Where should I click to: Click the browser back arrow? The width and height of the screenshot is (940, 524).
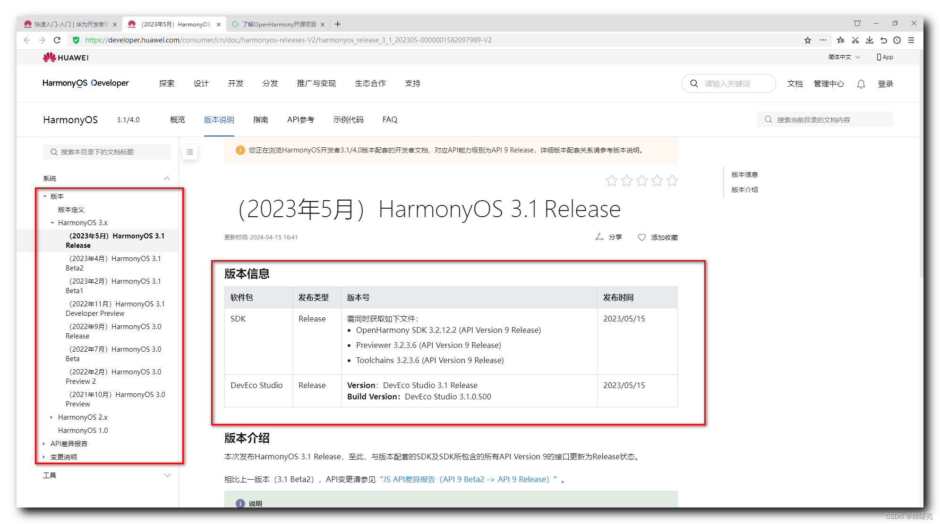27,40
